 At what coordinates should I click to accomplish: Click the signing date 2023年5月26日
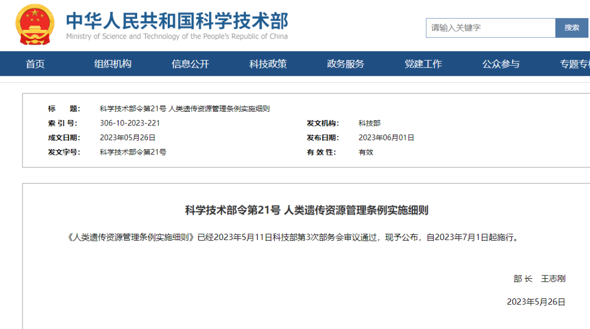[536, 302]
